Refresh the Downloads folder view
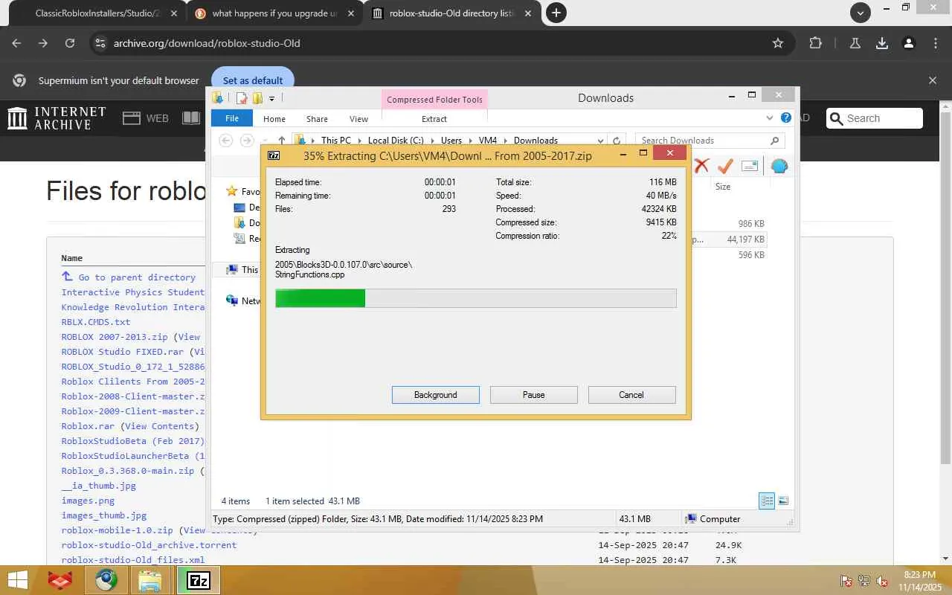This screenshot has width=952, height=595. (x=617, y=141)
